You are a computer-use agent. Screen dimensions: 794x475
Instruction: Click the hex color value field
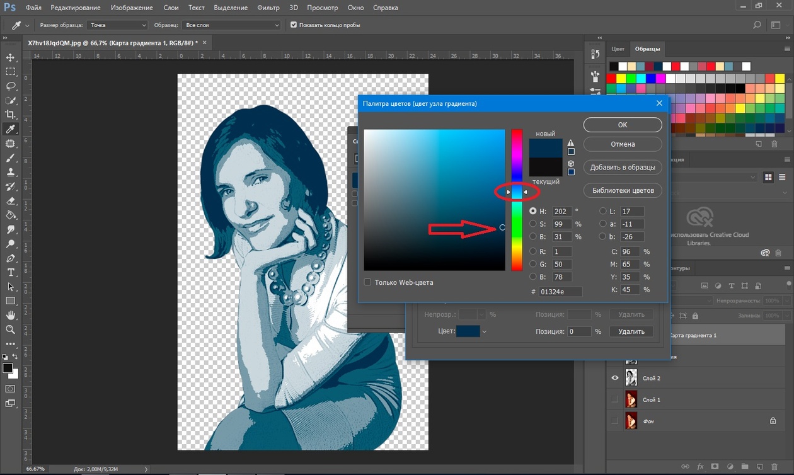pyautogui.click(x=560, y=292)
